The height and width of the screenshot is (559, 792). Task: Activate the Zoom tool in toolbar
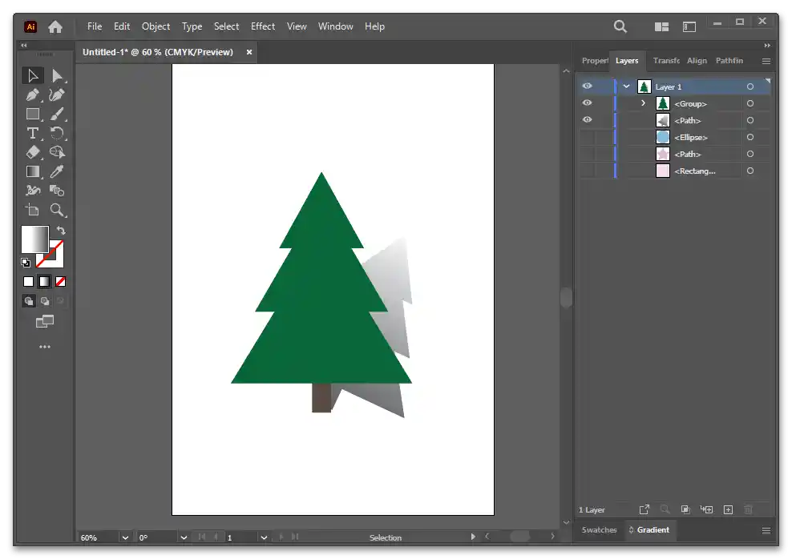point(57,210)
